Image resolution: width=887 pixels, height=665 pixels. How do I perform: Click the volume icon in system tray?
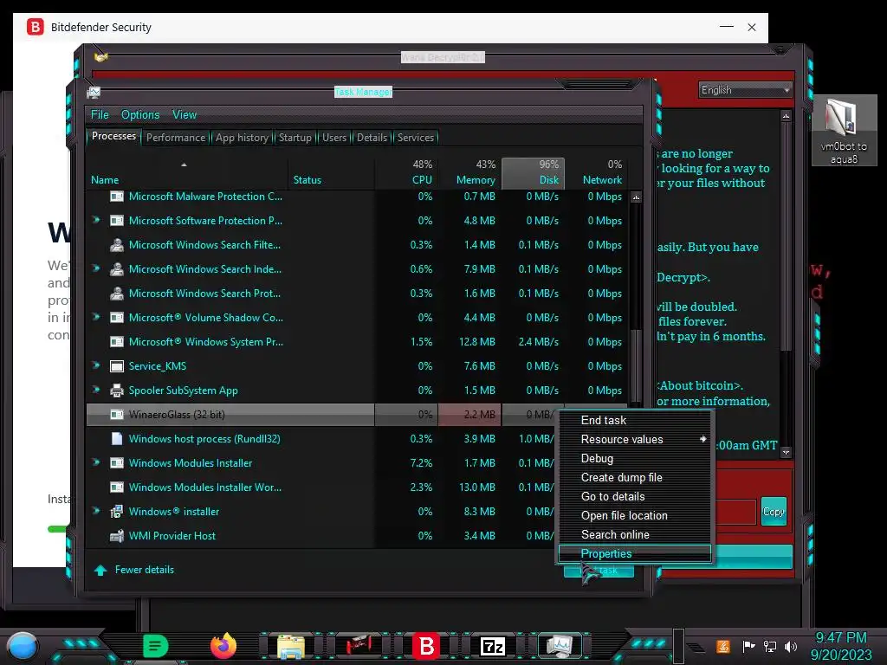[791, 646]
